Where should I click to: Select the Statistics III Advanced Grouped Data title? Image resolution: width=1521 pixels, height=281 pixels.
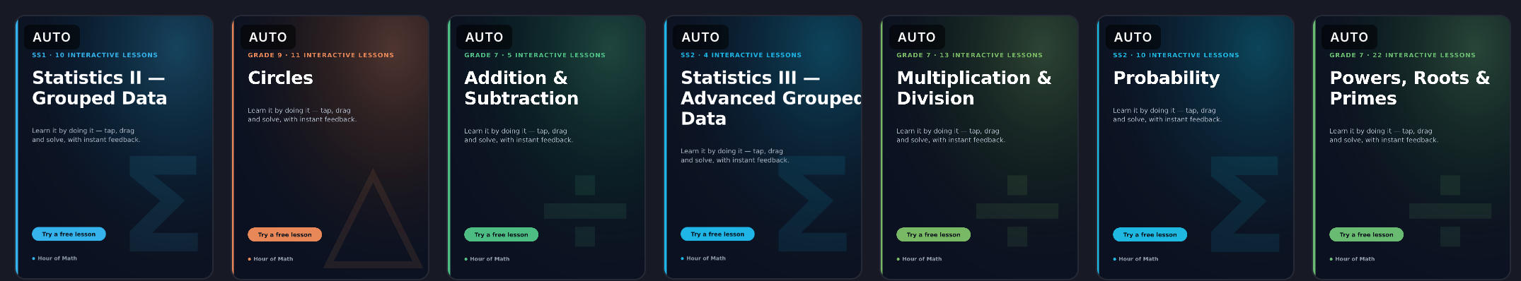point(771,98)
